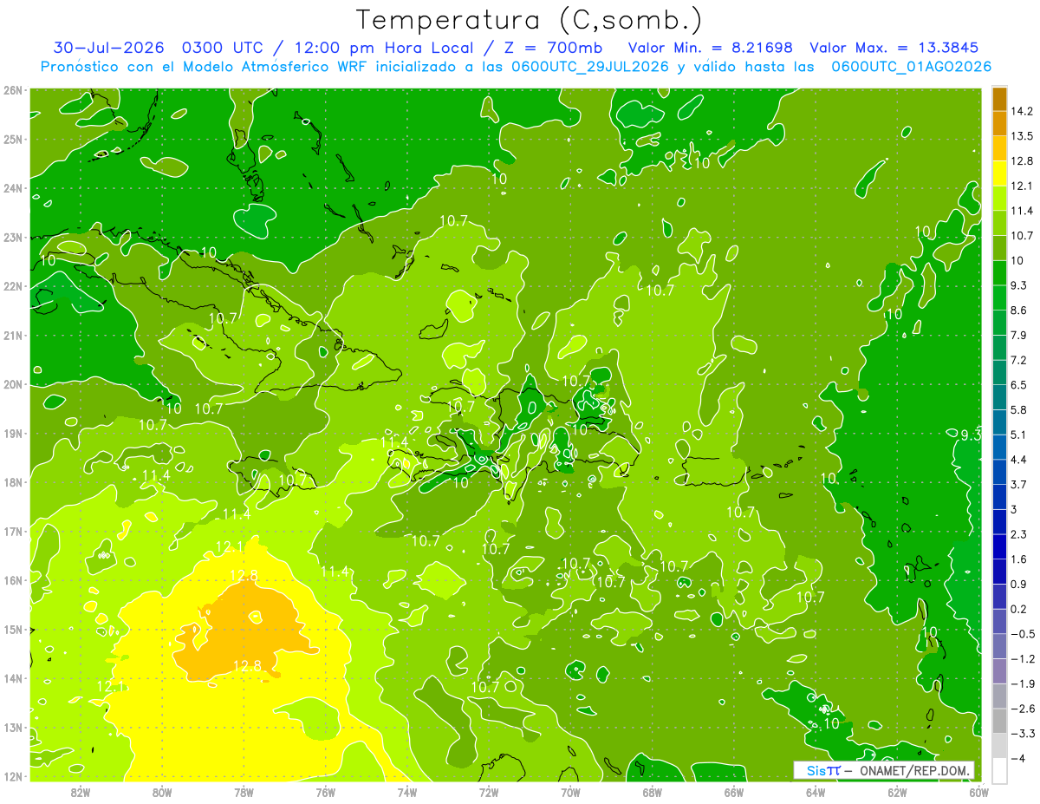Click the 0.2 colorbar scale label

click(x=1020, y=609)
